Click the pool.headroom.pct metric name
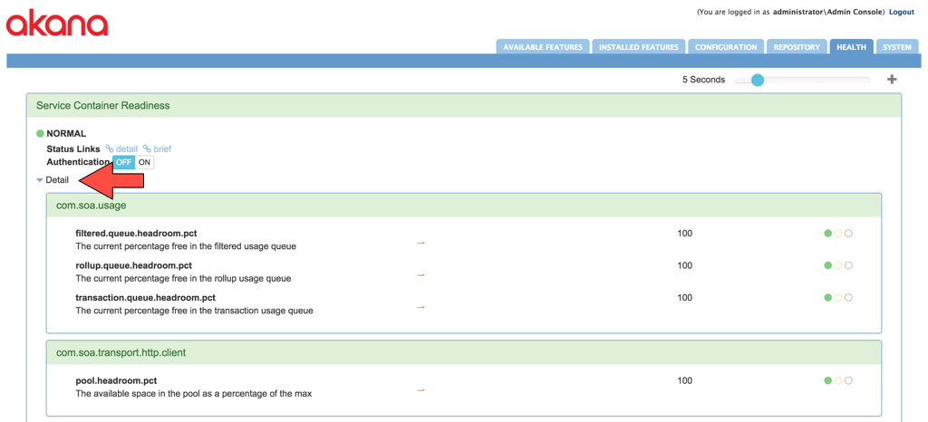 (x=116, y=381)
